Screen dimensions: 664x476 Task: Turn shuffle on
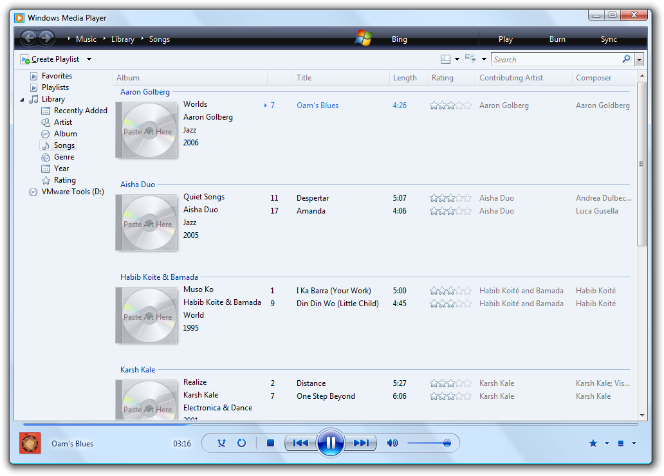point(221,443)
